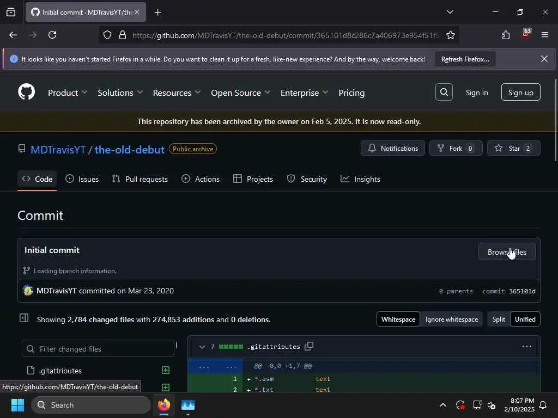Dismiss the Firefox refresh notification bar
The image size is (558, 418).
pyautogui.click(x=544, y=59)
